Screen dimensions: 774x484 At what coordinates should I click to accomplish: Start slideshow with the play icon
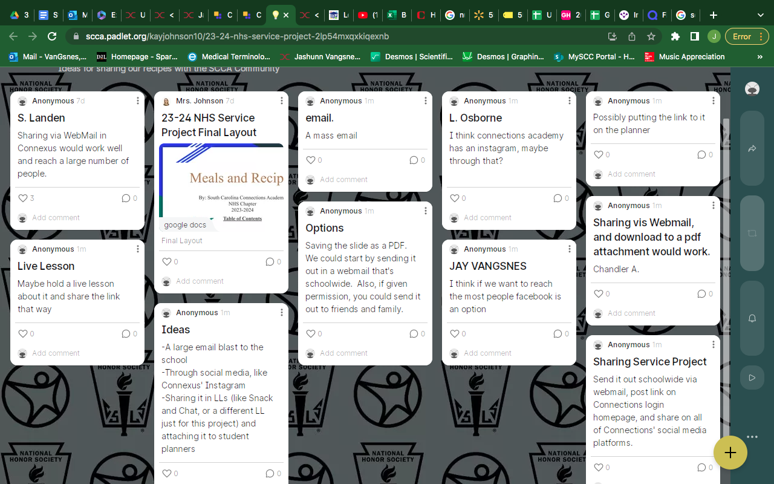click(x=752, y=378)
